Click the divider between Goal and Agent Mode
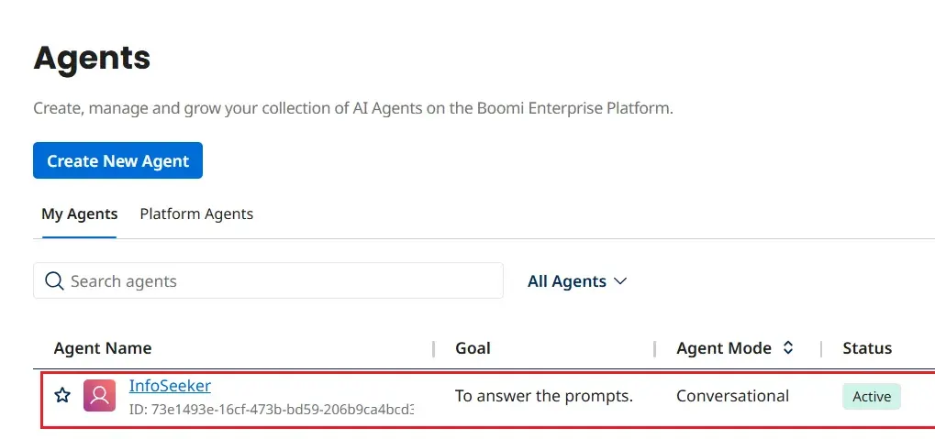Screen dimensions: 935x439 655,348
